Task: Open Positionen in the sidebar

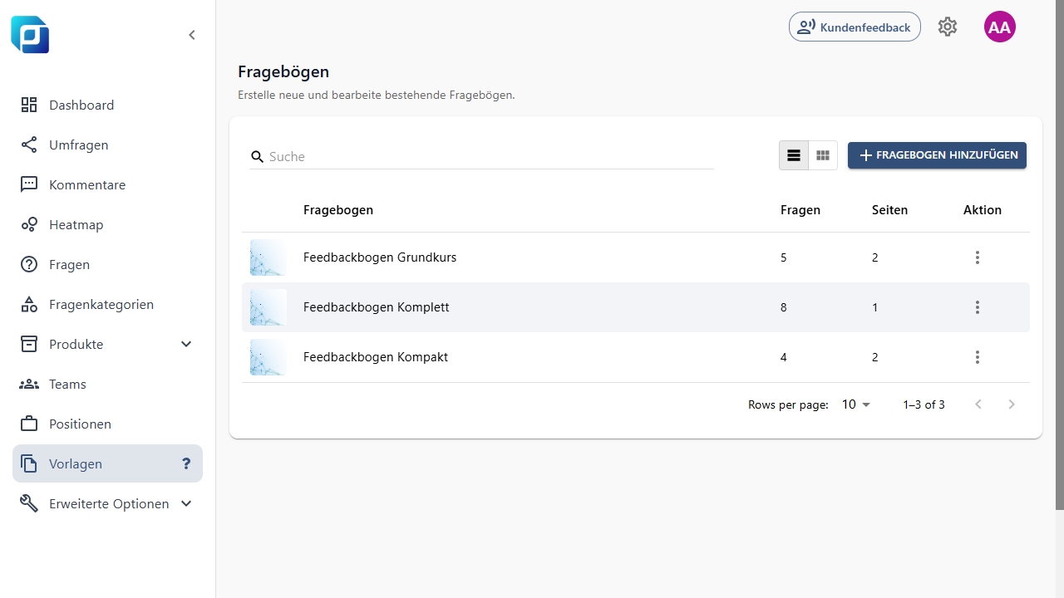Action: click(107, 424)
